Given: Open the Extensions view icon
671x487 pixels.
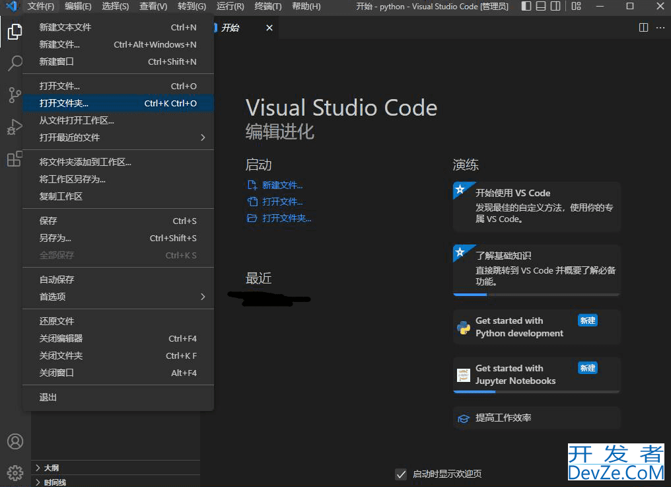Looking at the screenshot, I should click(x=15, y=159).
